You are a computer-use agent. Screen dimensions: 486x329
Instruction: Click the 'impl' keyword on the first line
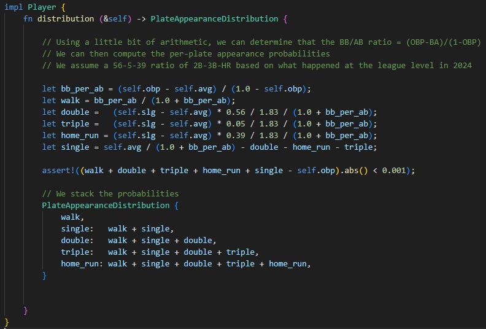13,7
